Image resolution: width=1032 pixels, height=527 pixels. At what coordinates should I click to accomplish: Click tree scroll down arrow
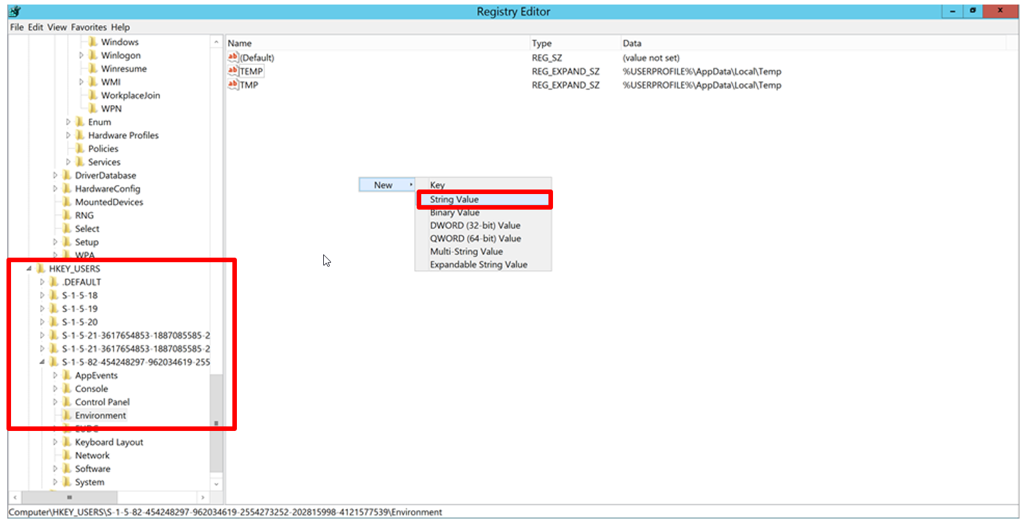pos(216,484)
